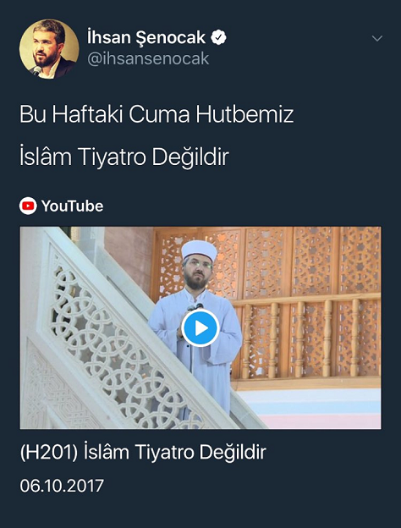Open video title (H201) İslâm Tiyatro Değildir
Screen dimensions: 401x528
(x=143, y=452)
